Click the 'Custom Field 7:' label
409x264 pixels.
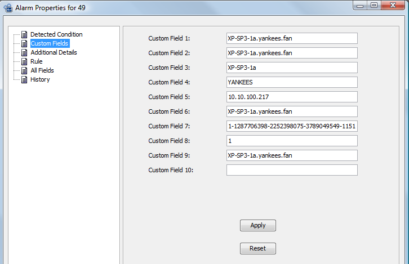(x=169, y=126)
